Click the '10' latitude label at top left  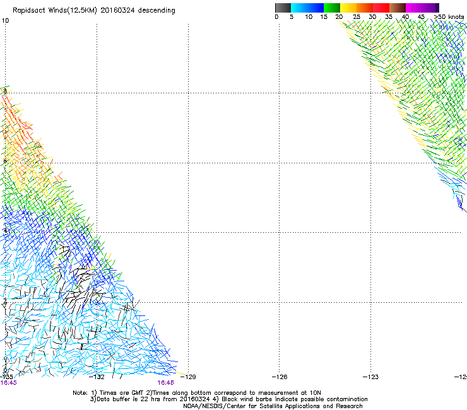point(5,21)
